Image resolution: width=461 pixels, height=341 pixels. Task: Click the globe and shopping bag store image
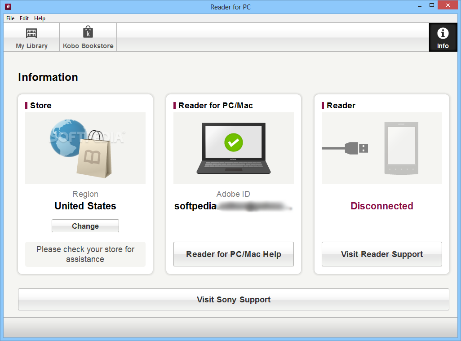[85, 148]
